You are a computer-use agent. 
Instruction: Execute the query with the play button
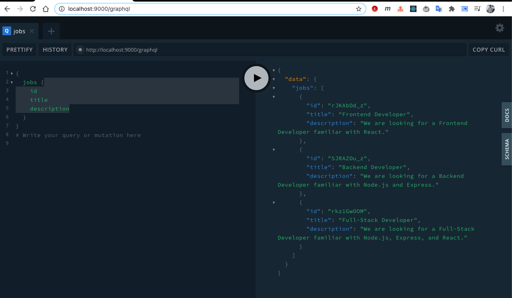256,78
